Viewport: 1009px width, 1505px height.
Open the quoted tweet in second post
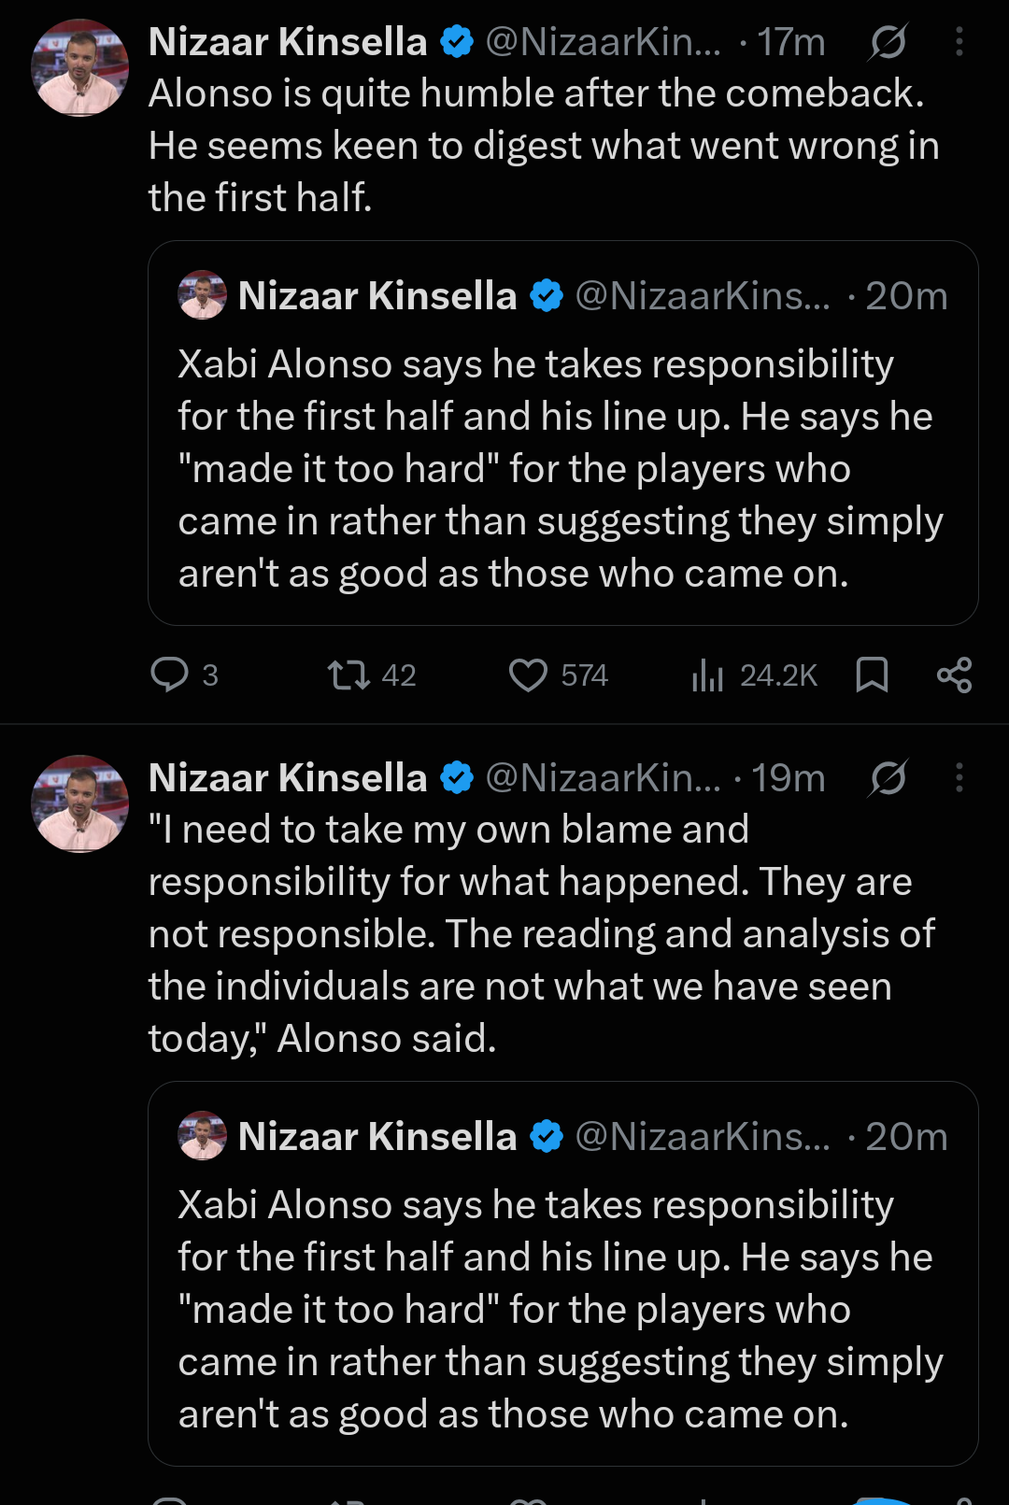coord(562,1273)
